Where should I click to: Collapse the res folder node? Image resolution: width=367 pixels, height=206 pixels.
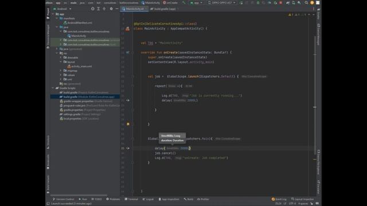coord(57,53)
